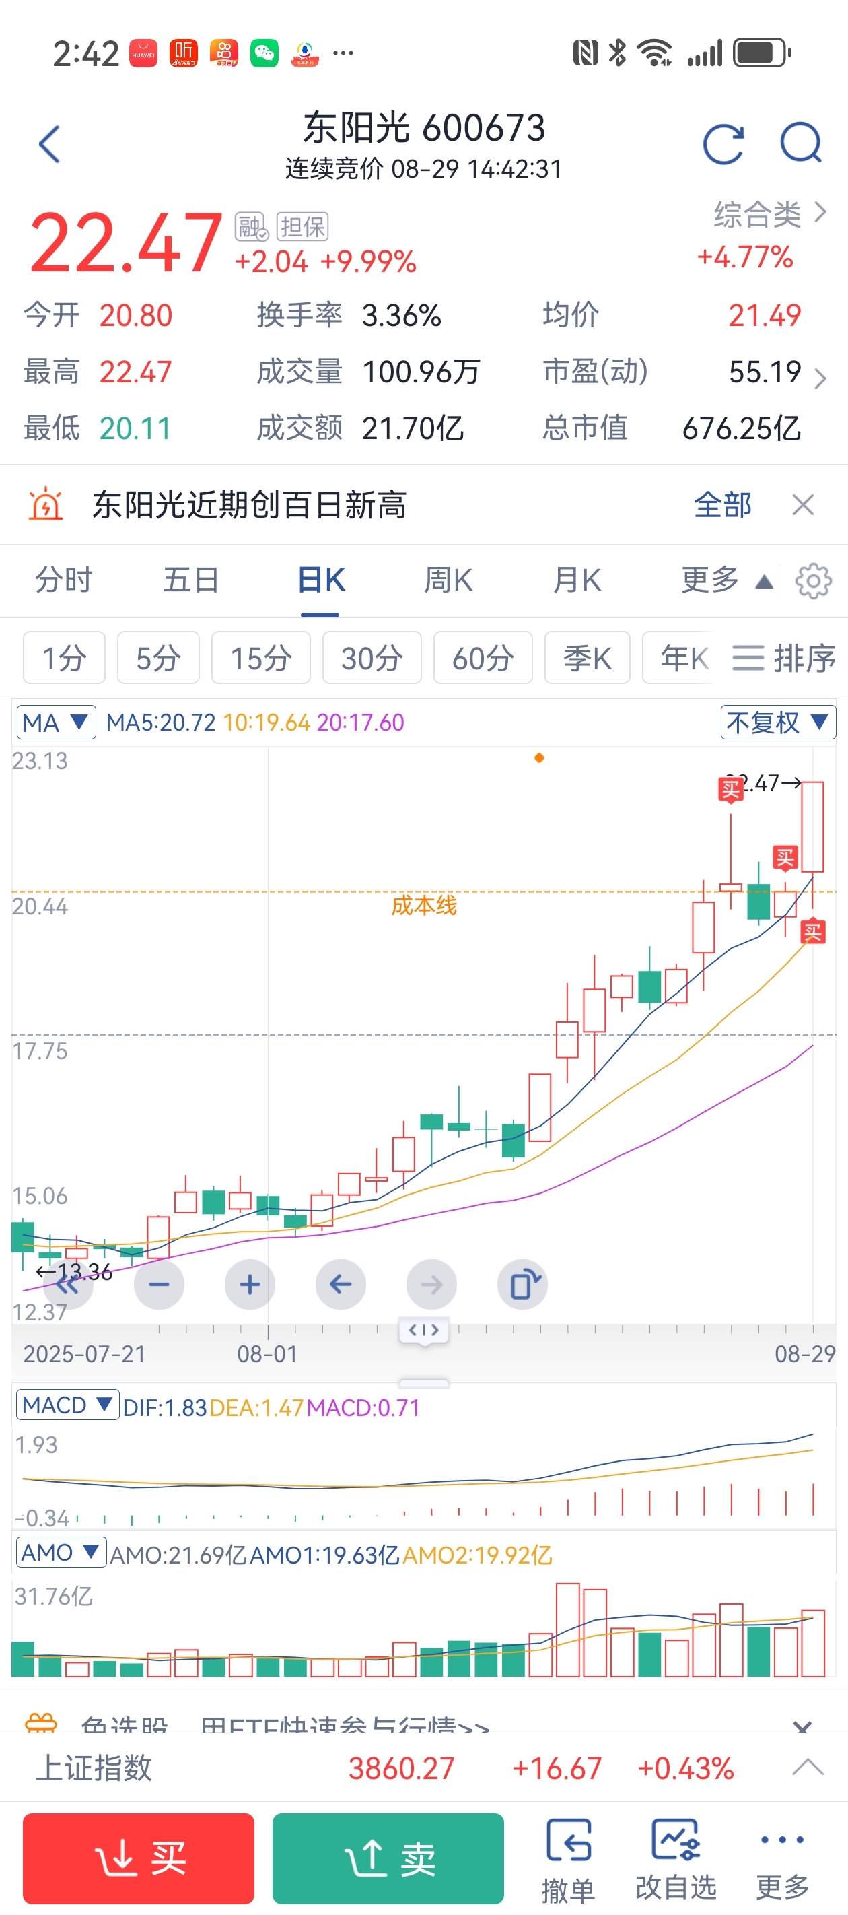
Task: Rotate chart to landscape view
Action: point(522,1285)
